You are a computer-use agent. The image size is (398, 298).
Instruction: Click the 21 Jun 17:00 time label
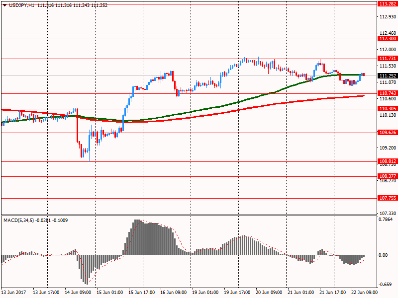click(333, 293)
